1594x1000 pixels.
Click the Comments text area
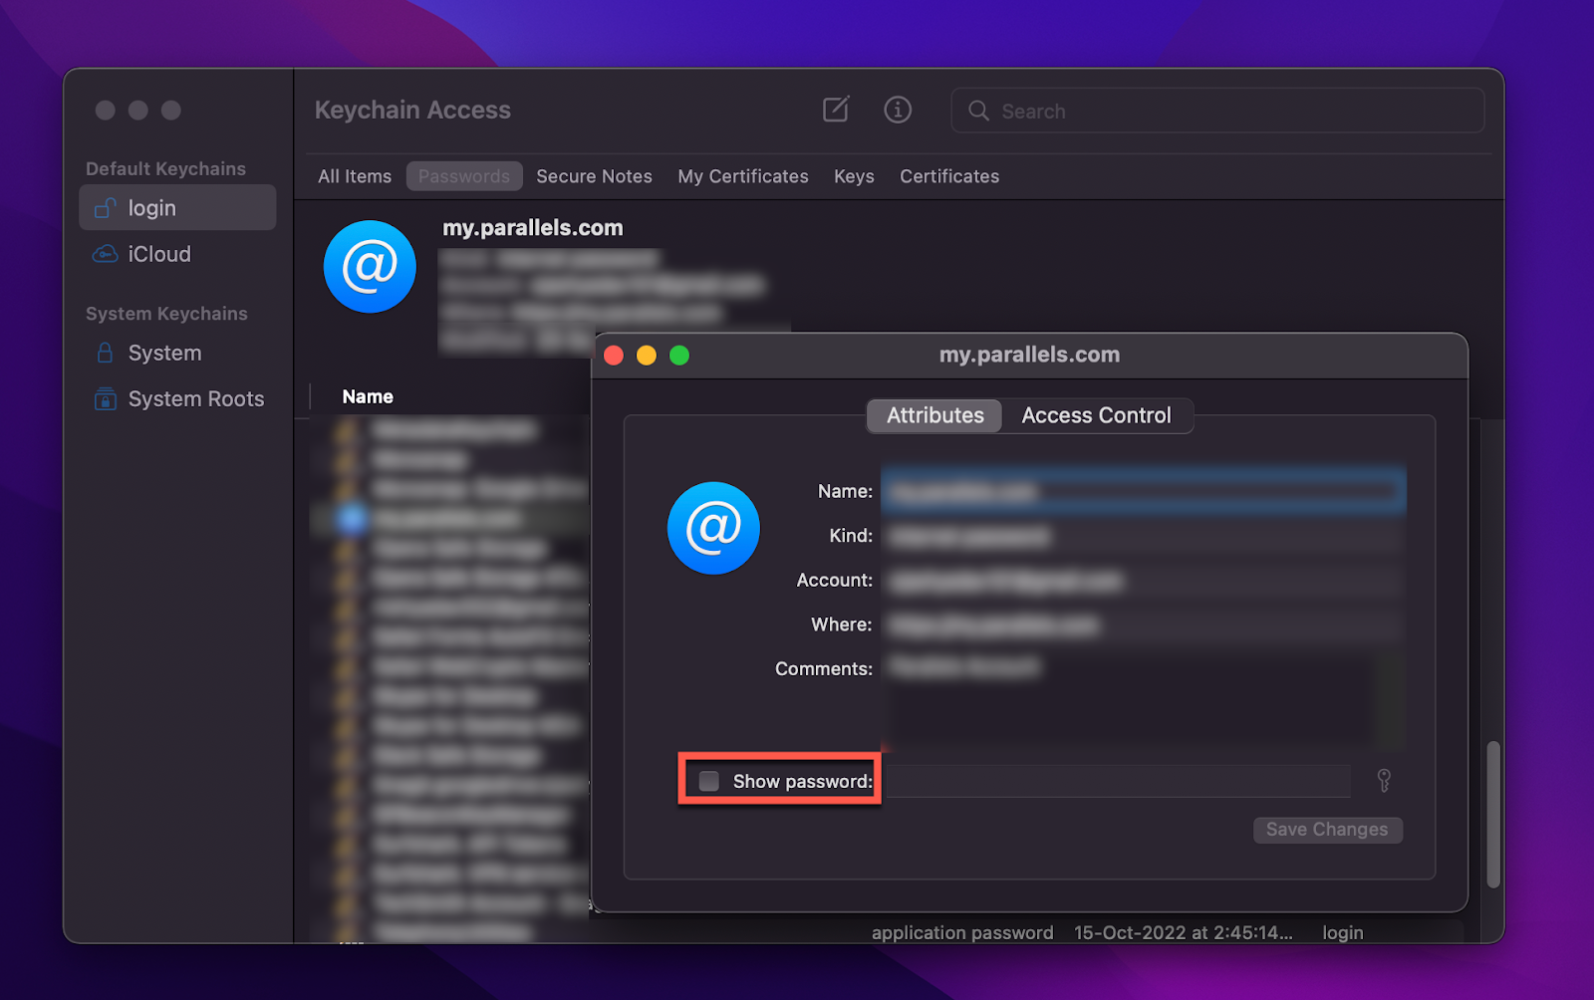coord(1144,699)
